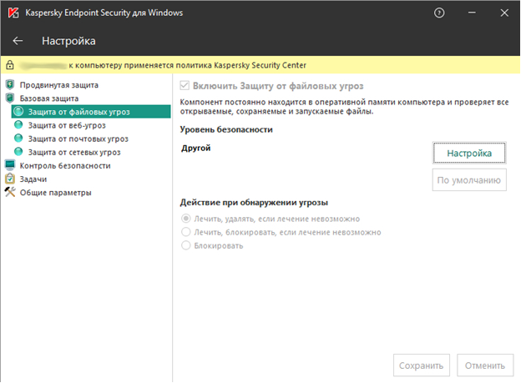The height and width of the screenshot is (383, 521).
Task: Toggle the Включить Защиту от файловых угроз checkbox
Action: (185, 86)
